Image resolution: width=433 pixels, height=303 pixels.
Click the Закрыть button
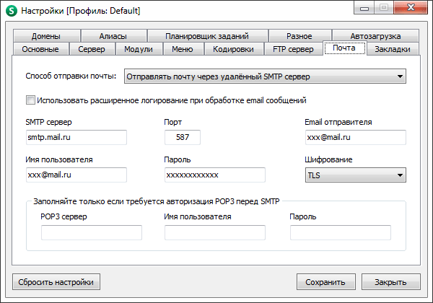(390, 281)
